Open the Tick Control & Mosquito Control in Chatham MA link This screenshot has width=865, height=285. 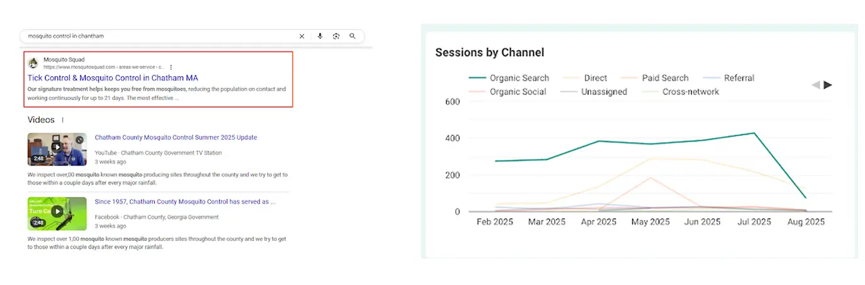pos(113,78)
